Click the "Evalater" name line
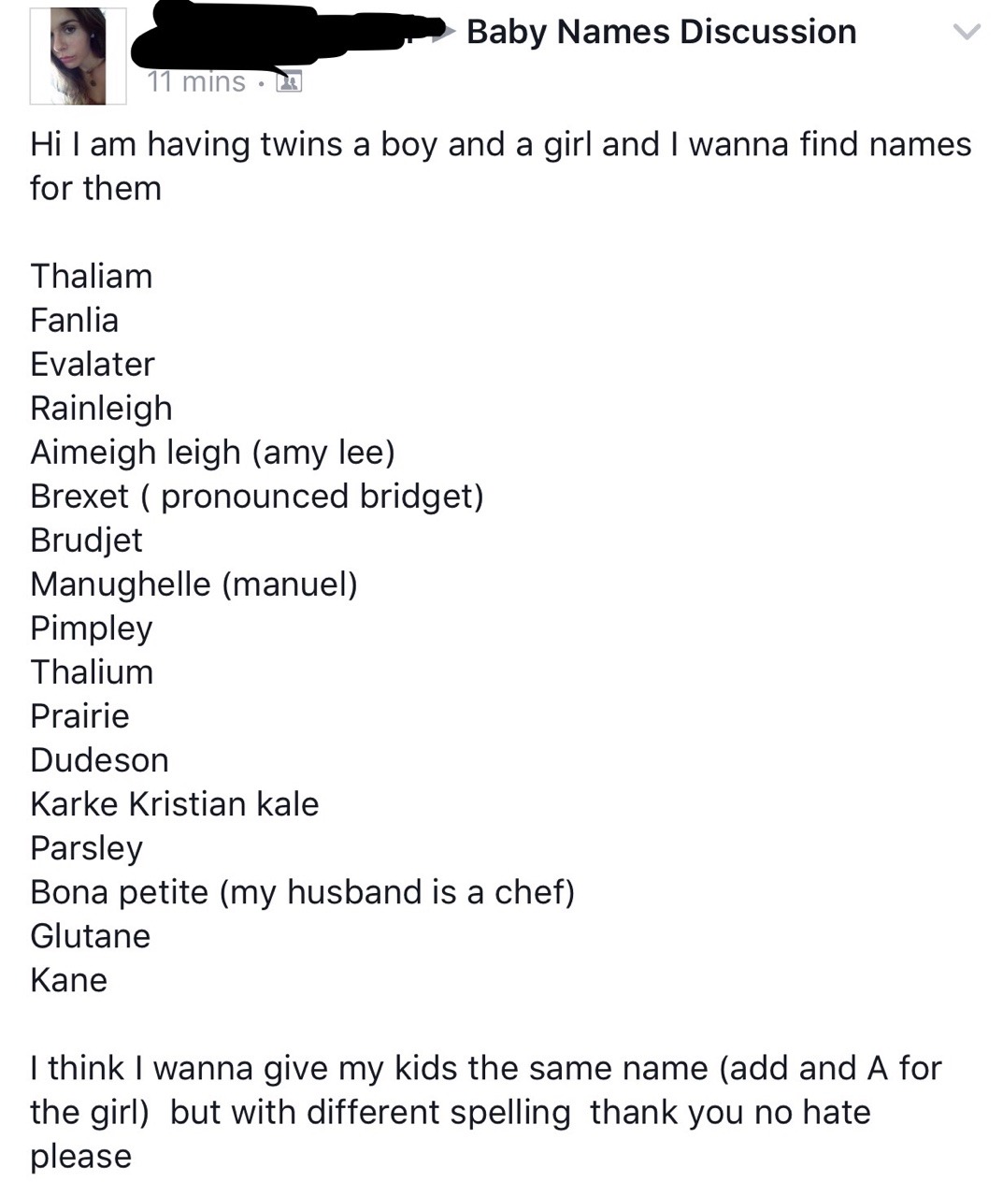 [x=92, y=364]
